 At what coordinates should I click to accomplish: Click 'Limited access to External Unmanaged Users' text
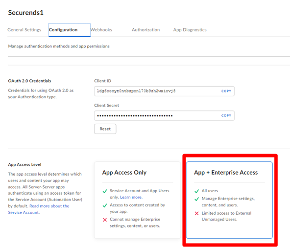(x=226, y=216)
